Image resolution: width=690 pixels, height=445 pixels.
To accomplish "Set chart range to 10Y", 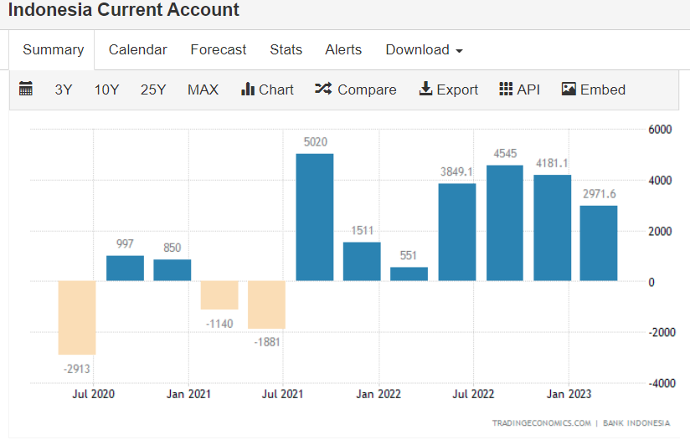I will pos(106,90).
